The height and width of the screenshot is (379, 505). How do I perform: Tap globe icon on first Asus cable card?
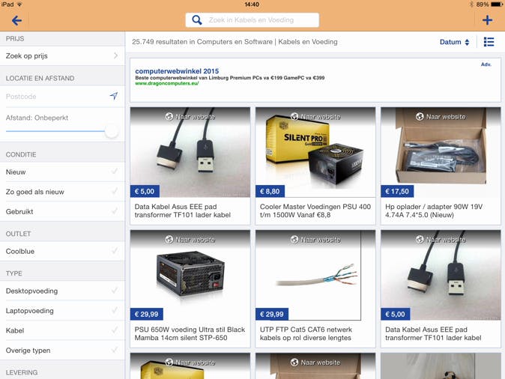pos(169,117)
